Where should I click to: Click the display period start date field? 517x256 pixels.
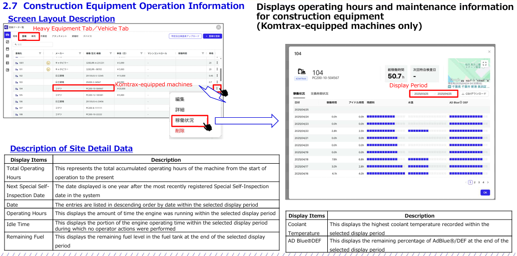point(420,94)
